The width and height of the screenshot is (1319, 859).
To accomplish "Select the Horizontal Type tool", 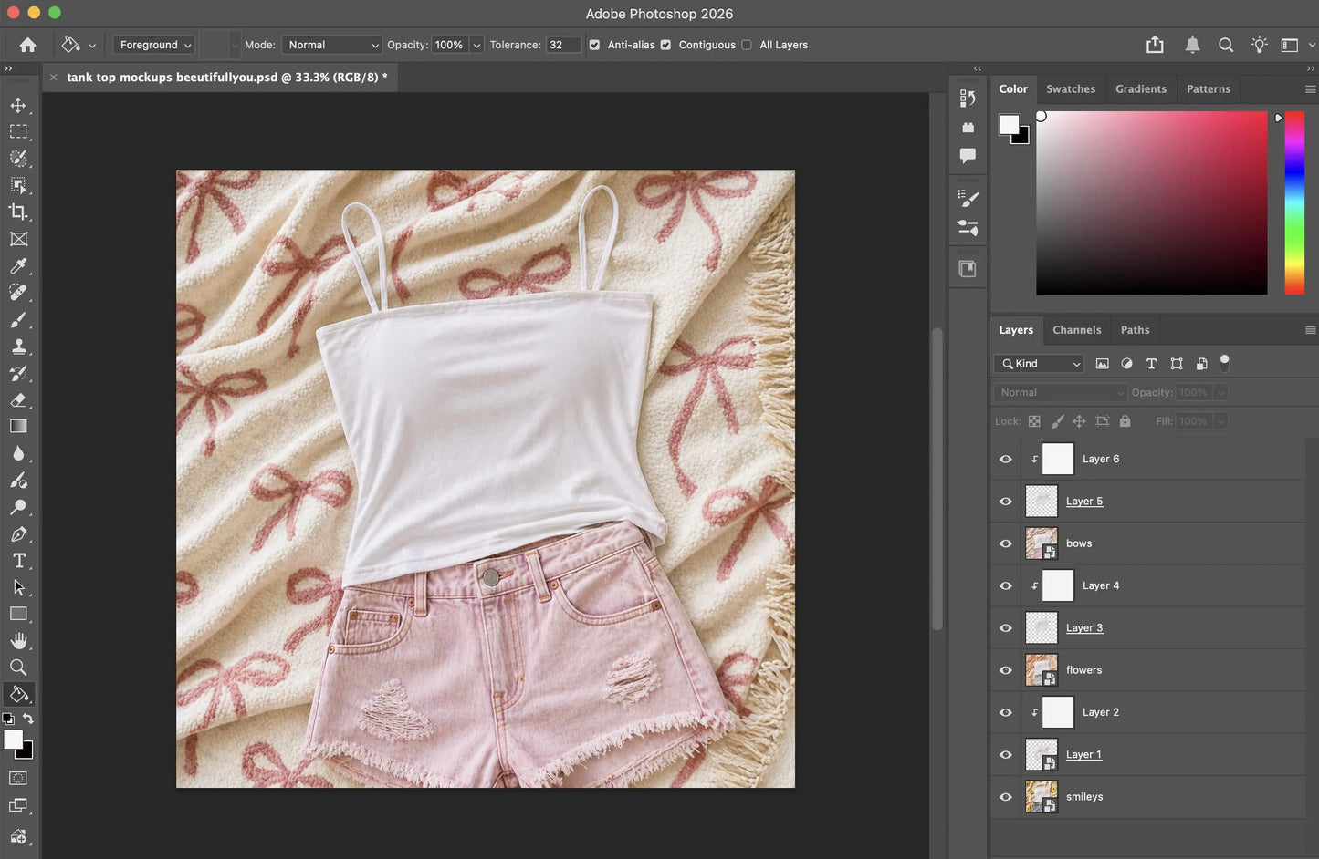I will click(18, 561).
